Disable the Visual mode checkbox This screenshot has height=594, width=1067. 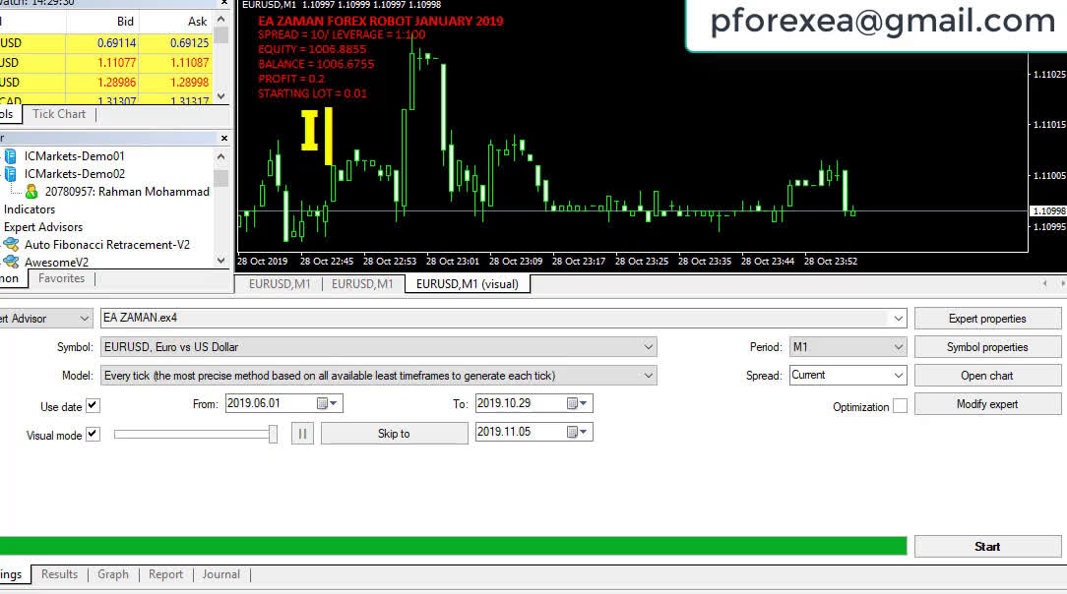pyautogui.click(x=93, y=435)
